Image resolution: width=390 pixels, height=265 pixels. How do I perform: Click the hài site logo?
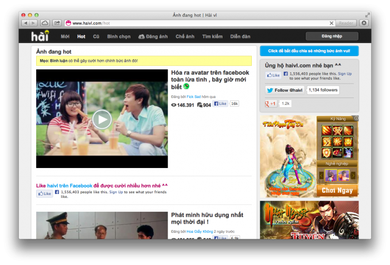point(40,36)
